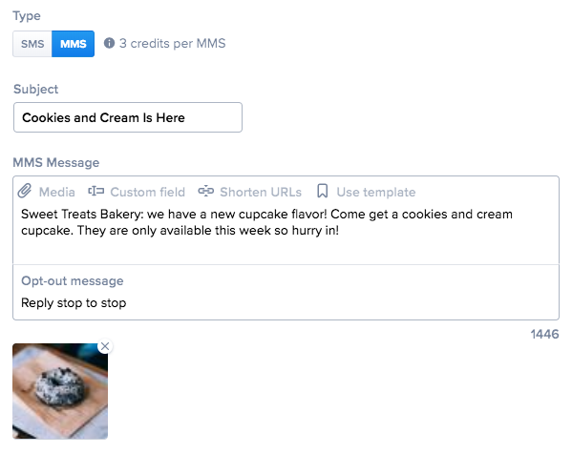Click the Opt-out message label
This screenshot has width=572, height=453.
[x=73, y=281]
